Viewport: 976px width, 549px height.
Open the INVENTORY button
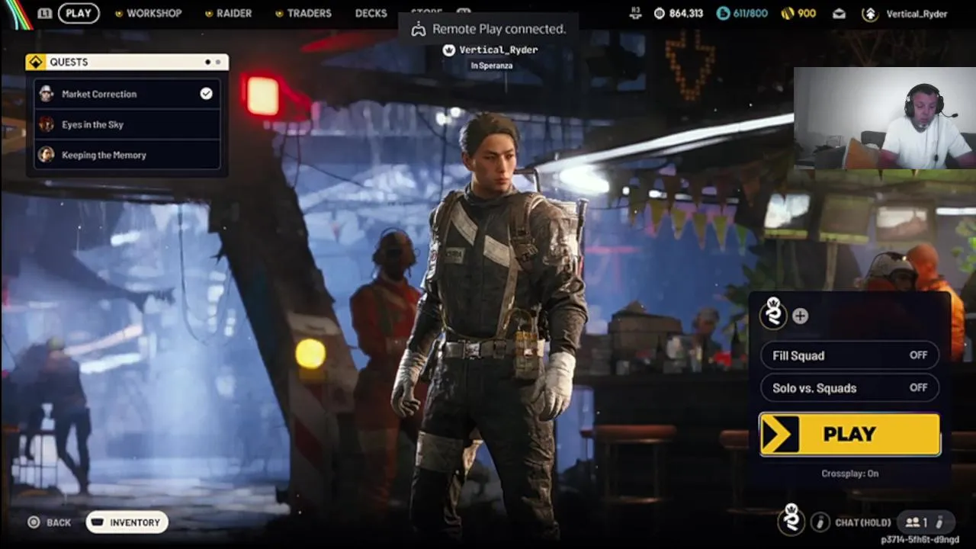click(x=127, y=522)
